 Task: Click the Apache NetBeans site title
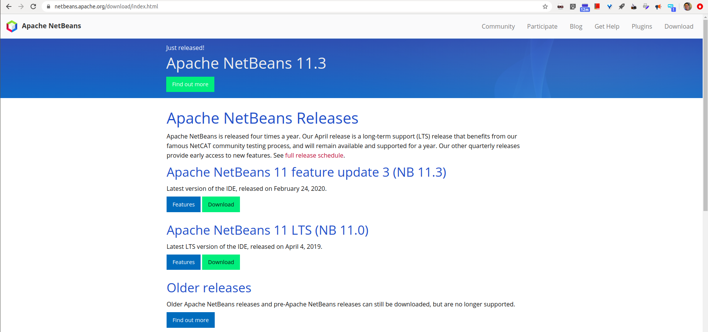click(51, 26)
